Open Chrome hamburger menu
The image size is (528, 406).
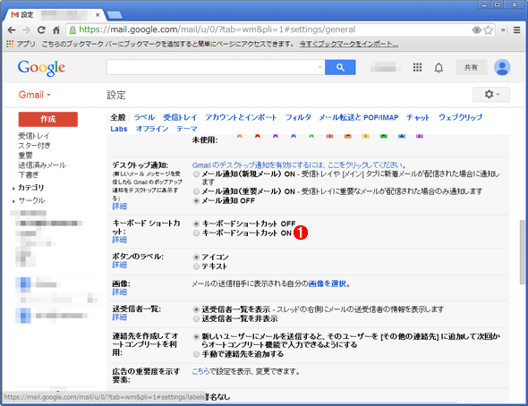[x=517, y=30]
